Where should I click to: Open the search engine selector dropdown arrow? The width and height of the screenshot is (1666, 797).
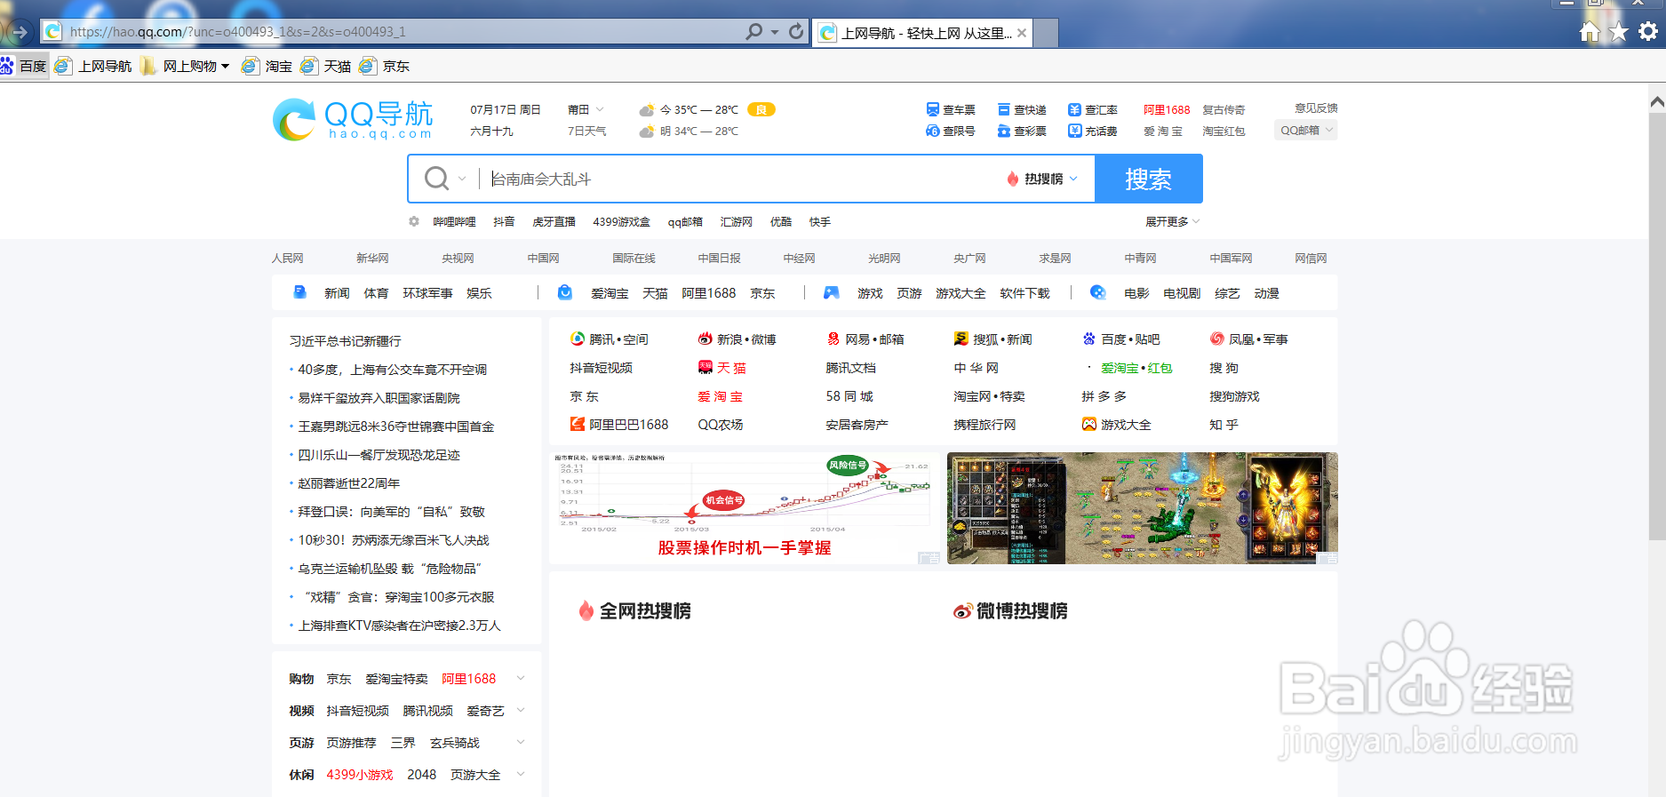(x=462, y=179)
